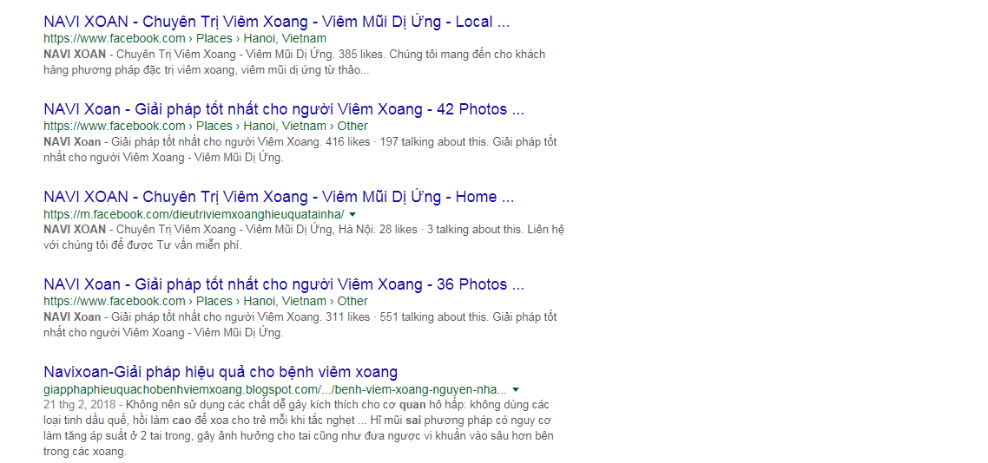Click the blogspot snippet about hô hấp
Viewport: 988px width, 463px height.
[300, 428]
